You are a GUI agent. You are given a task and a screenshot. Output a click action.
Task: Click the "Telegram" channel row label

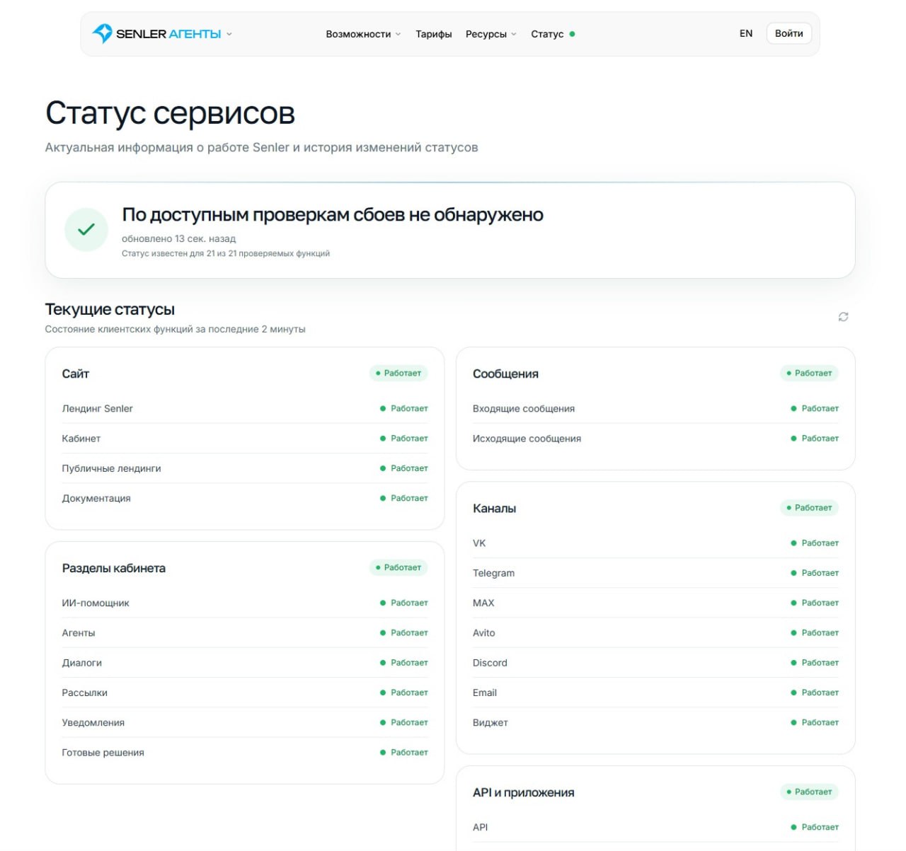tap(493, 573)
